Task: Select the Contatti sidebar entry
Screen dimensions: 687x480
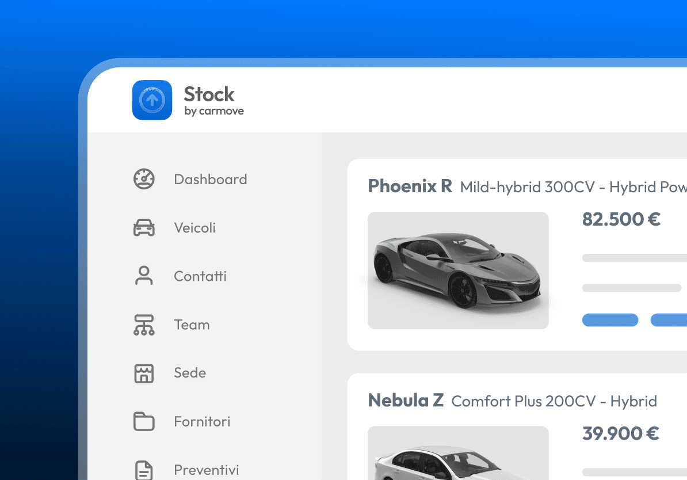Action: pyautogui.click(x=200, y=276)
